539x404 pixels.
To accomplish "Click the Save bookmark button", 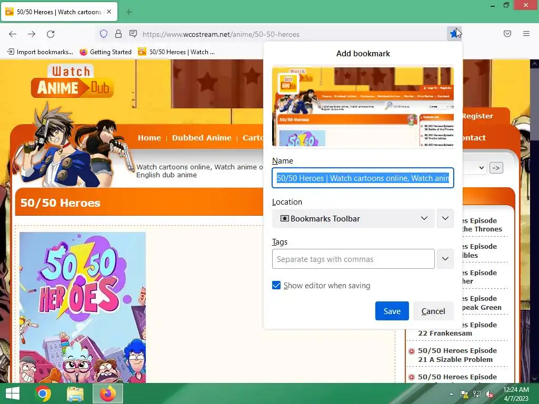I will (392, 311).
